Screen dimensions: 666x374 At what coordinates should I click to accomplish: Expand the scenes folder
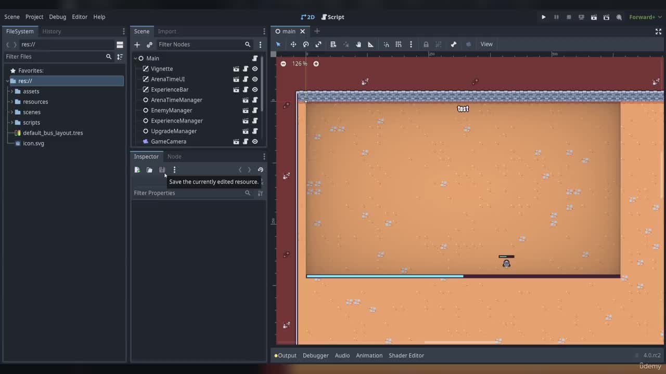click(x=11, y=112)
